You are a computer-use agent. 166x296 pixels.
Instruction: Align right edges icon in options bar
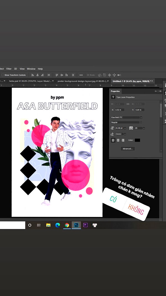(42, 75)
